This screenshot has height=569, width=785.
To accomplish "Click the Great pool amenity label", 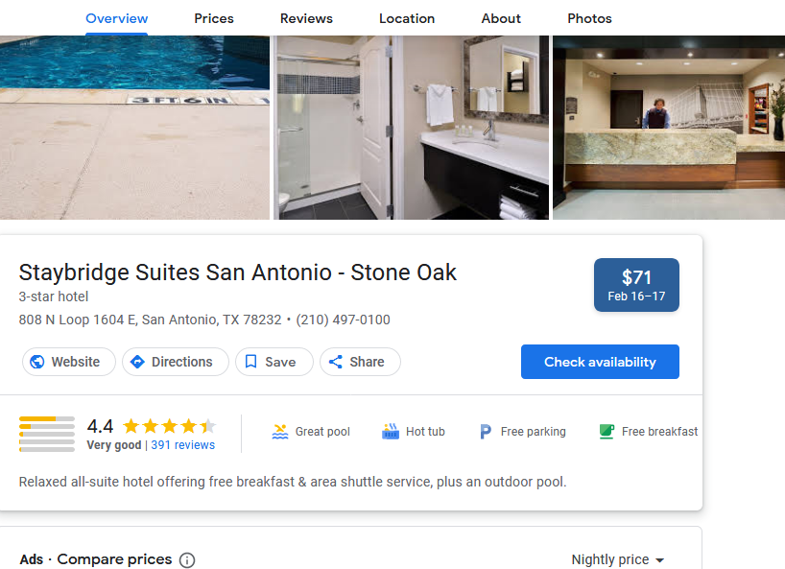I will pos(322,432).
